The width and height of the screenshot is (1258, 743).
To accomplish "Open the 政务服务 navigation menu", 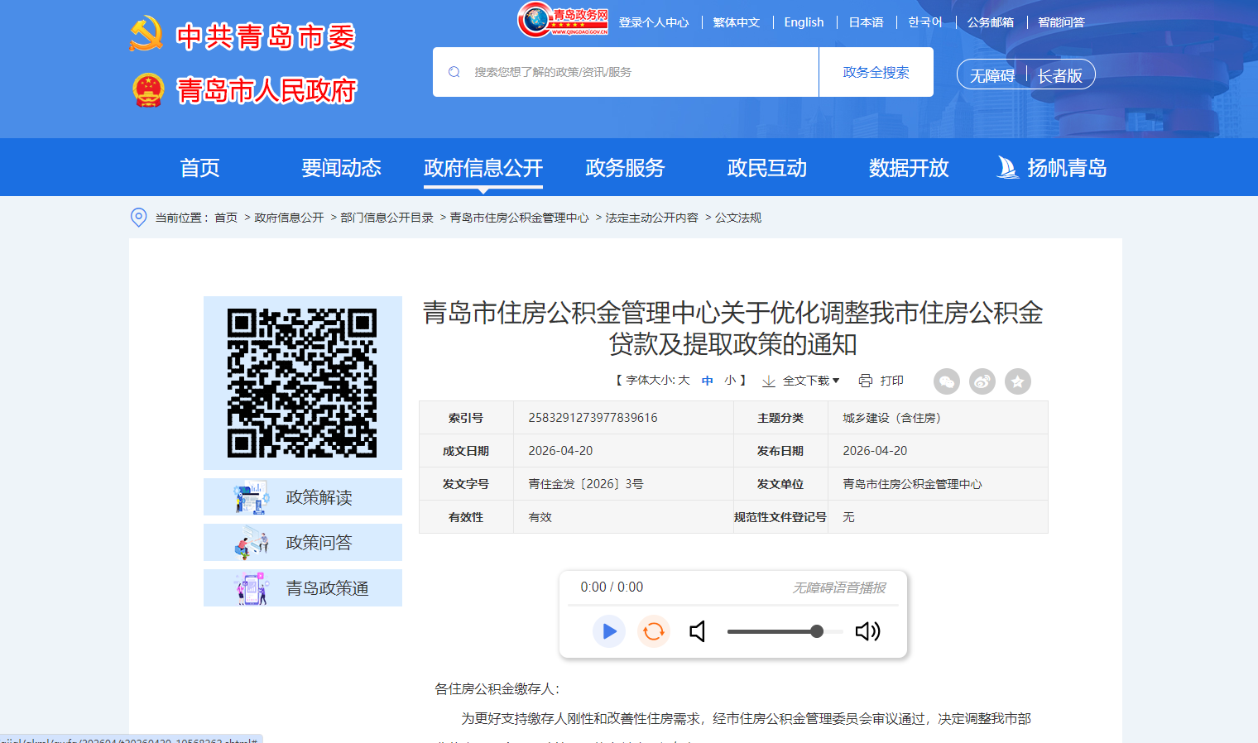I will tap(625, 168).
